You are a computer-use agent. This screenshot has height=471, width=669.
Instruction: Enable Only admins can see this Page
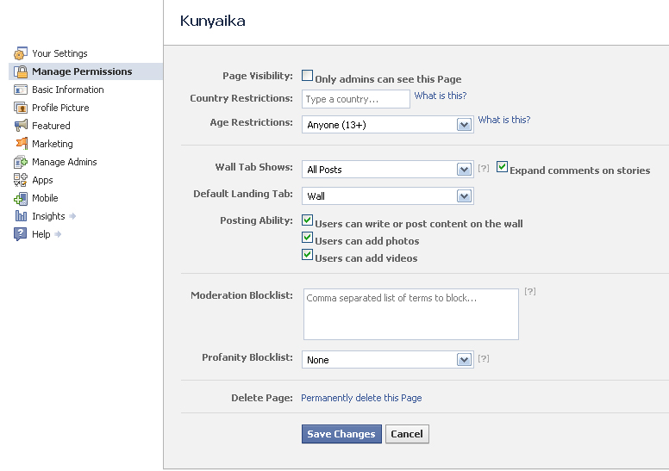click(x=308, y=76)
